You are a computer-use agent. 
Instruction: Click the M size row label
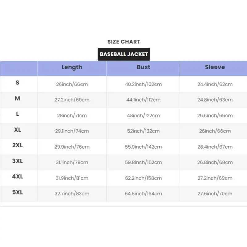(18, 98)
